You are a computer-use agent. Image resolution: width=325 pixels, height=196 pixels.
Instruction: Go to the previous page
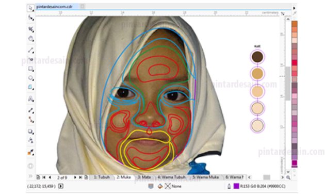[x=50, y=177]
